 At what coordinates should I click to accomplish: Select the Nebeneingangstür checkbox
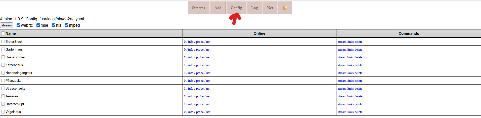coord(3,73)
